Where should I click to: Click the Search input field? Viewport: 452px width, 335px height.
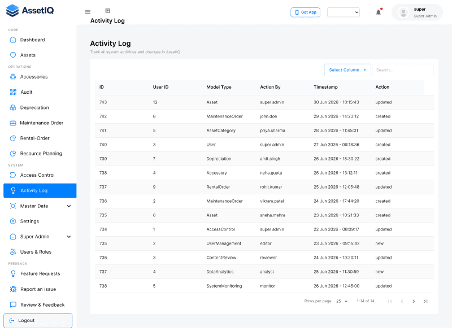(x=403, y=70)
